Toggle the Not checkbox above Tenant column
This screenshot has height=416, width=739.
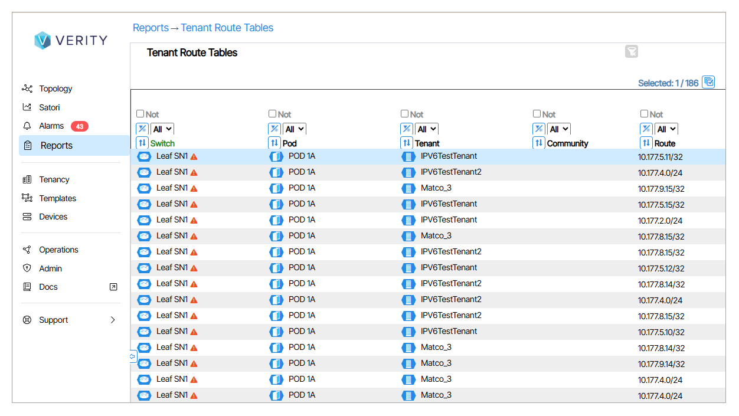point(405,114)
